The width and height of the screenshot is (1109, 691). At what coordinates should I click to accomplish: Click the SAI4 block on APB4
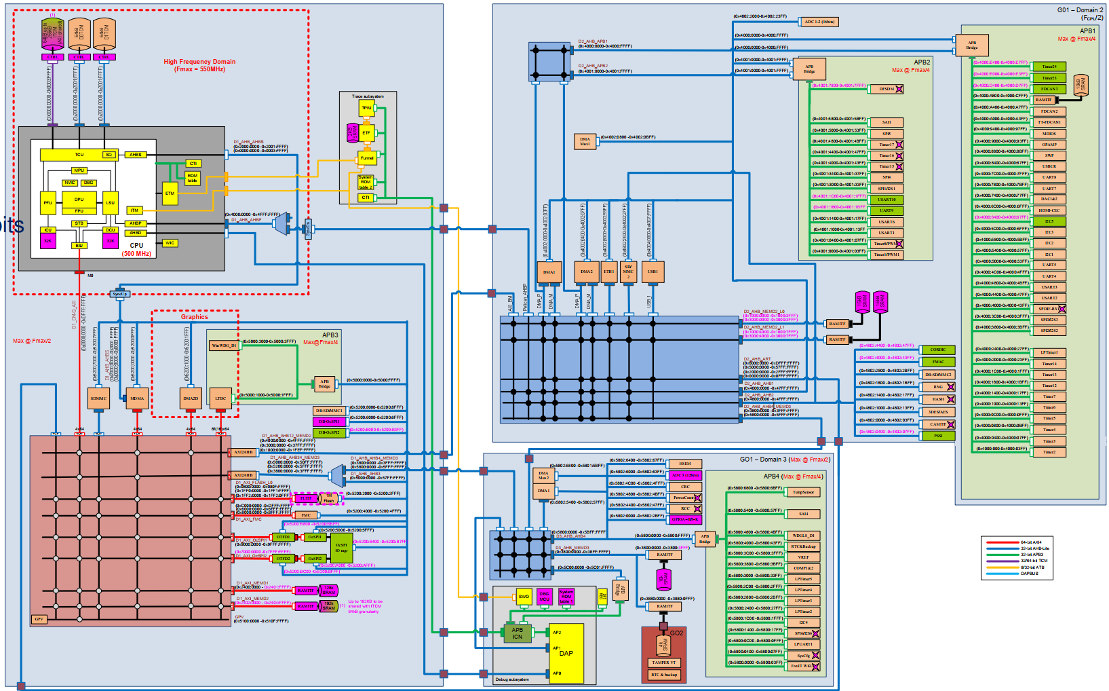[x=804, y=514]
